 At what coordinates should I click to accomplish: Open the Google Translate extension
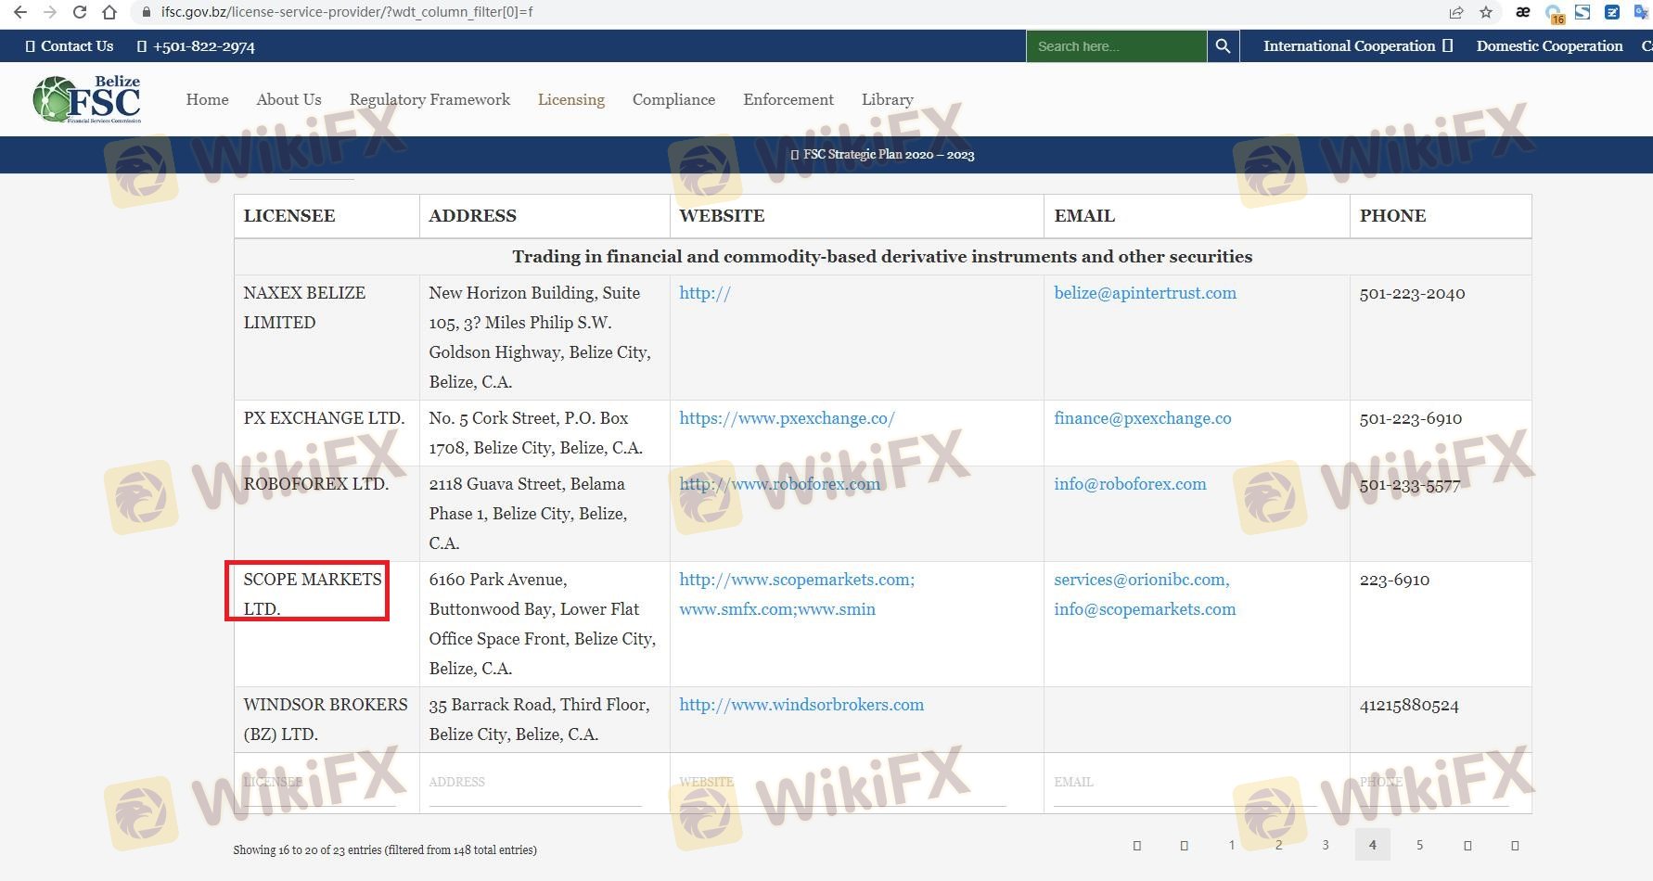tap(1639, 12)
